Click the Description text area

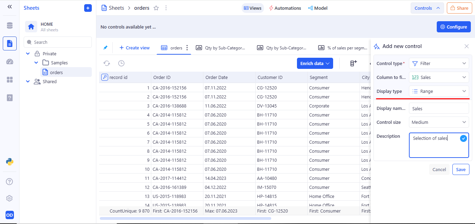pyautogui.click(x=439, y=145)
